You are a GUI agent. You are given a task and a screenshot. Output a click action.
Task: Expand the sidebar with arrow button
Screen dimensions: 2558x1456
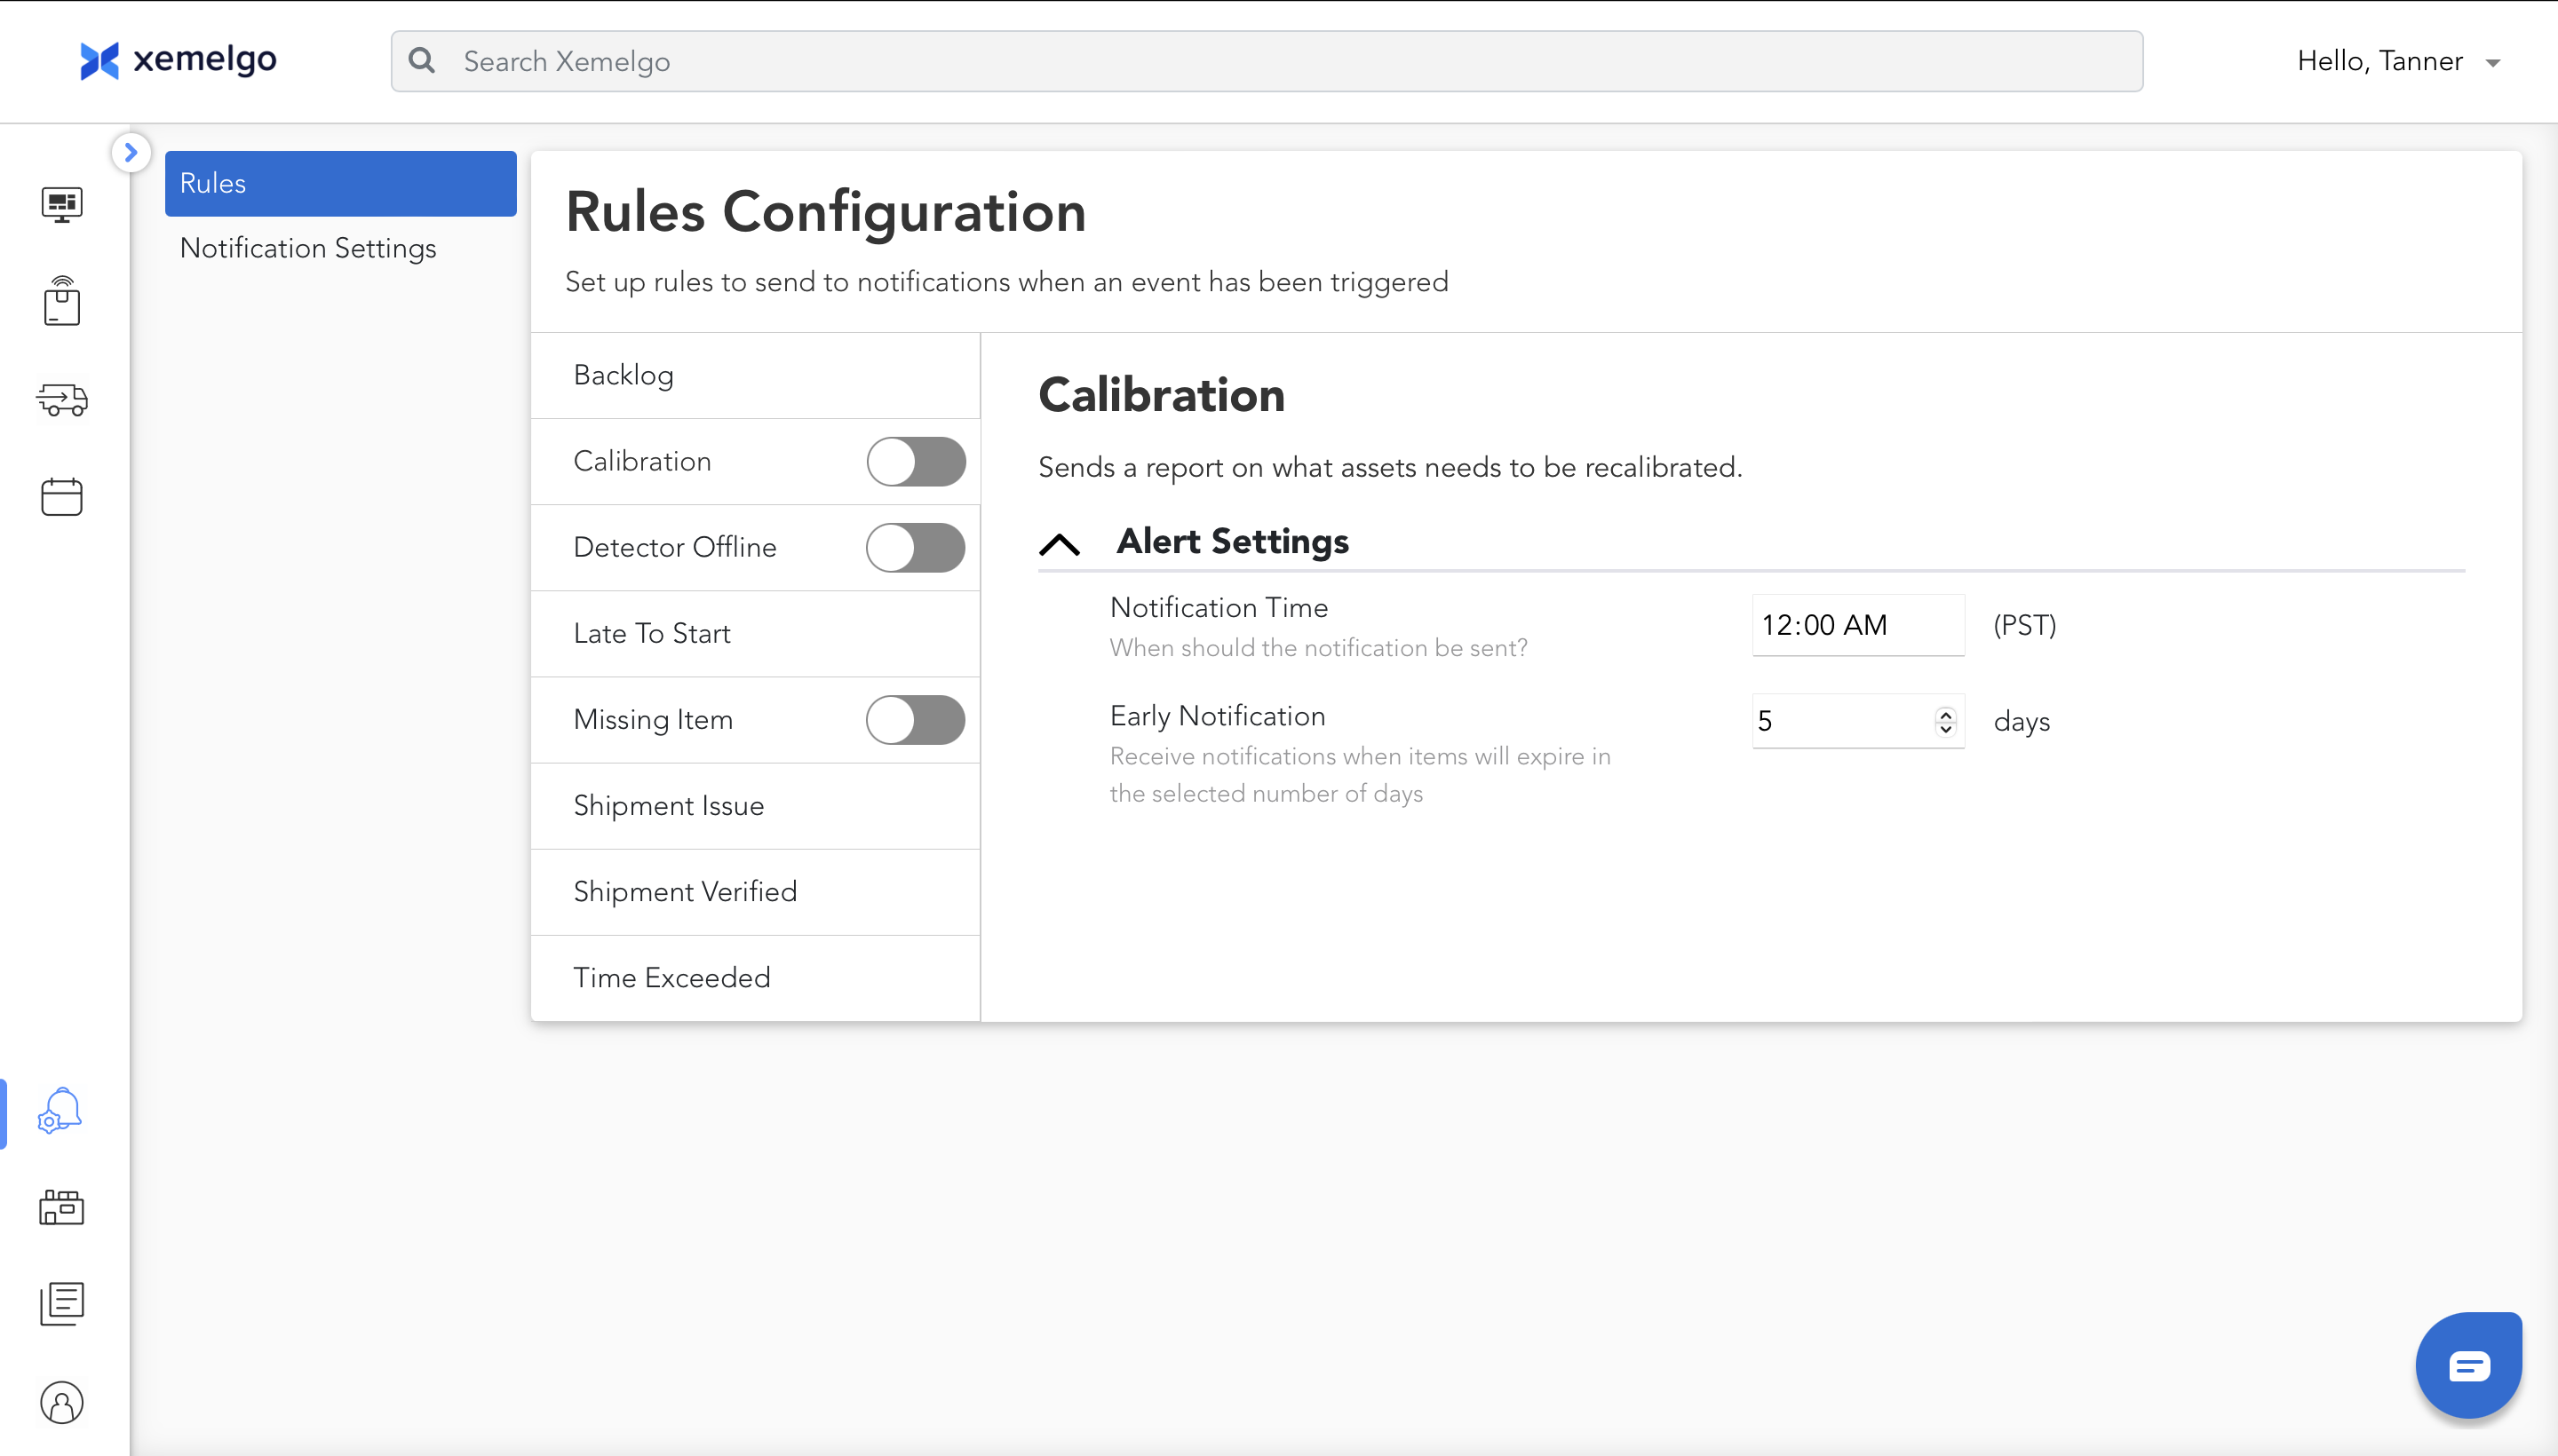pos(131,153)
